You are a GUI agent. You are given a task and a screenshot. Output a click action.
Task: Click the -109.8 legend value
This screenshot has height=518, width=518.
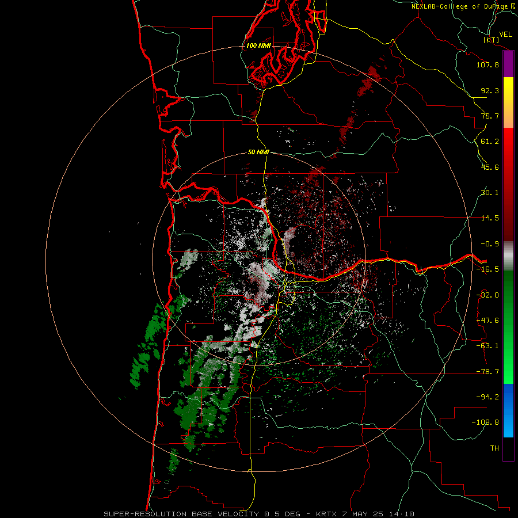click(x=485, y=422)
